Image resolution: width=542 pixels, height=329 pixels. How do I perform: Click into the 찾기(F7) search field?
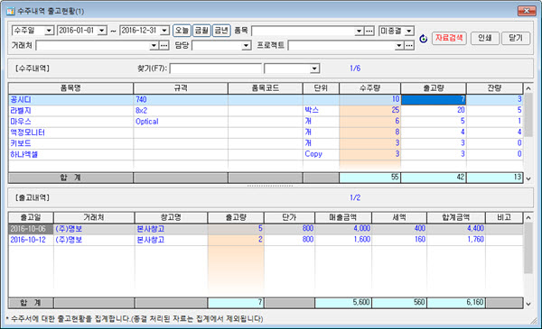215,69
